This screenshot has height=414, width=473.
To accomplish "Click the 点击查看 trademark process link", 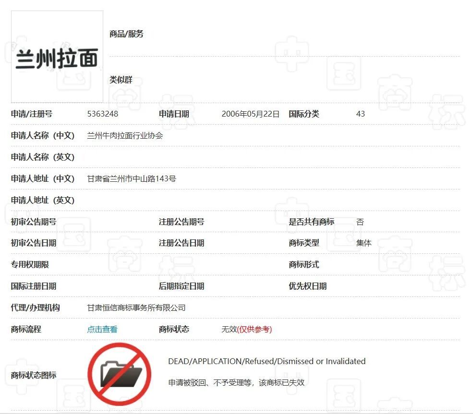I will click(x=102, y=330).
